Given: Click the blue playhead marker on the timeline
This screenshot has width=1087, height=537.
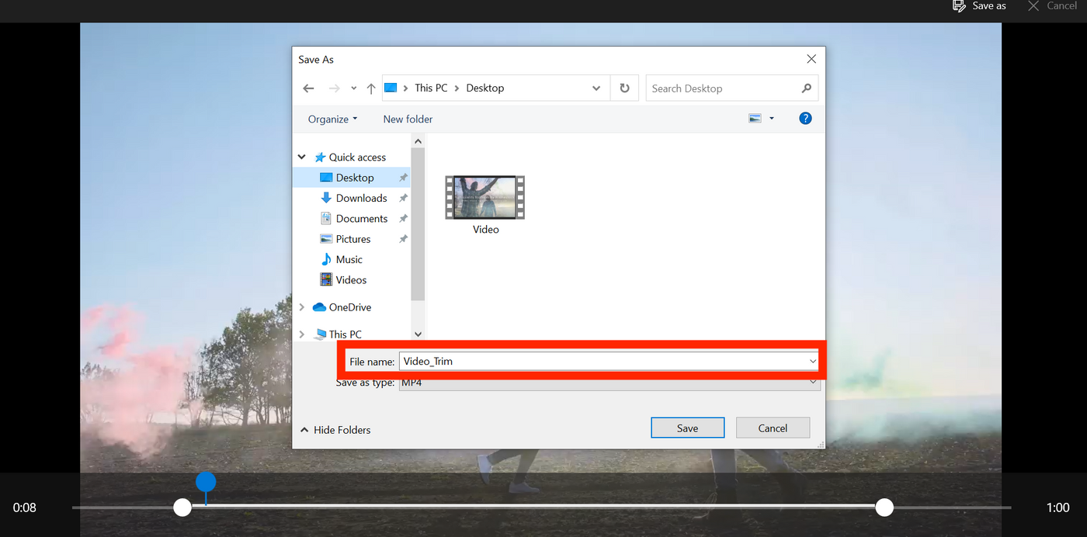Looking at the screenshot, I should tap(205, 481).
